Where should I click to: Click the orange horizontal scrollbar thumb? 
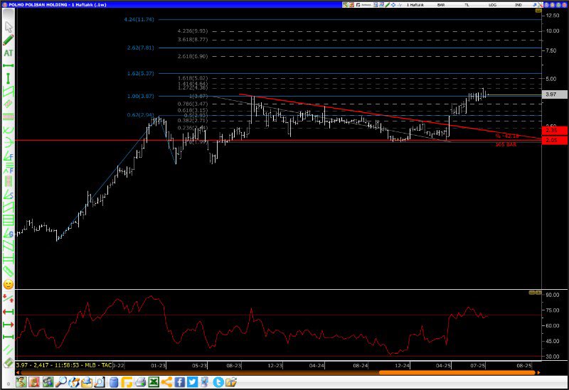(457, 372)
